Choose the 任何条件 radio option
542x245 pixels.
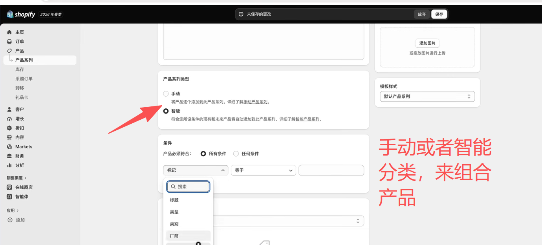236,154
